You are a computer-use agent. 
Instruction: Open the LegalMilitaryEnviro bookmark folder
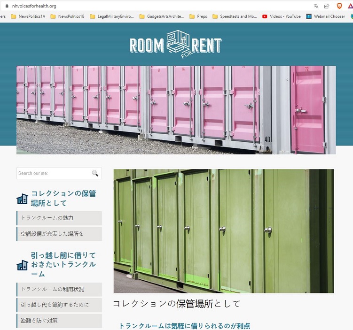pos(112,16)
